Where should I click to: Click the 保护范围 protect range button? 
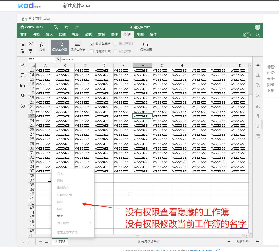[x=146, y=46]
